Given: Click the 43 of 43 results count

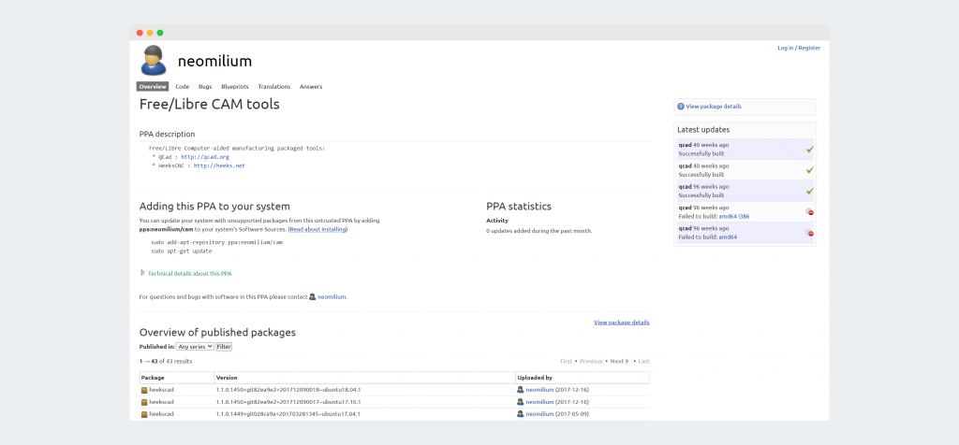Looking at the screenshot, I should click(166, 362).
